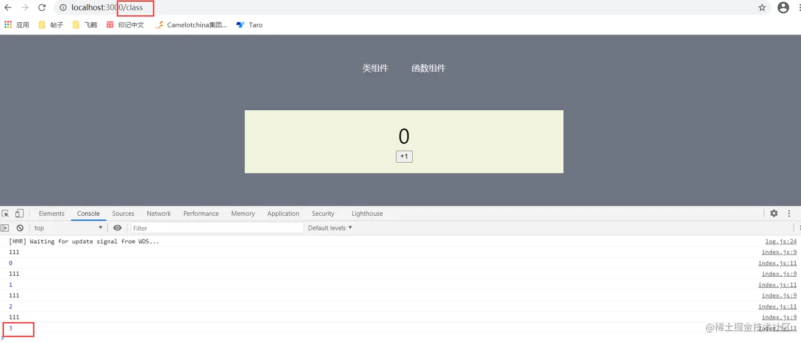
Task: Open index.js:11 link beside value 0
Action: (x=778, y=263)
